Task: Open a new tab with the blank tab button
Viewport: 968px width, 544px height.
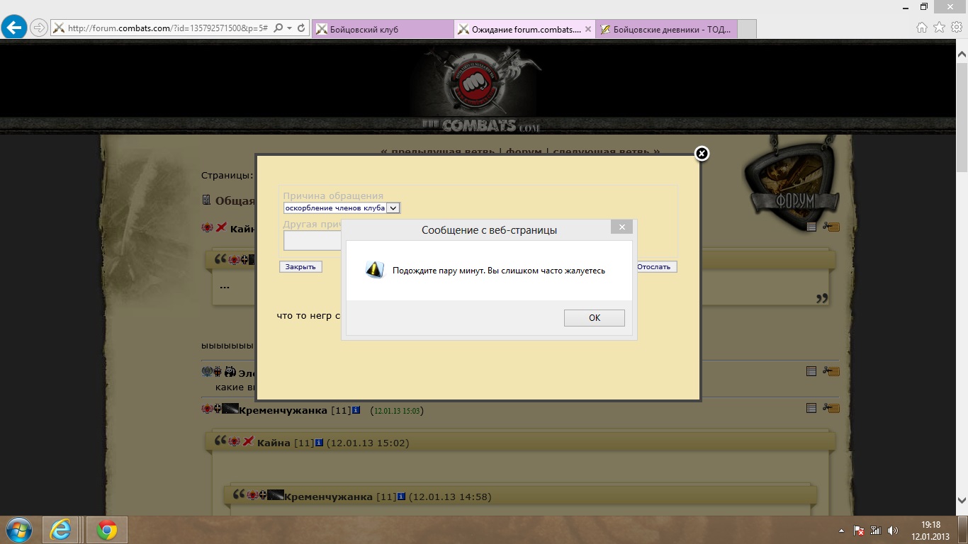Action: (x=747, y=29)
